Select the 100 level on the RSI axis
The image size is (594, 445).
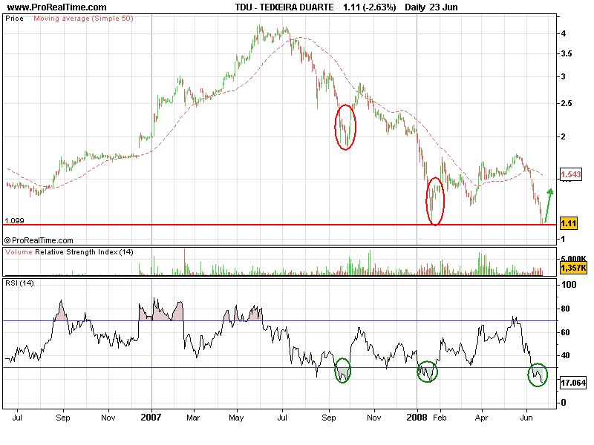pos(569,285)
